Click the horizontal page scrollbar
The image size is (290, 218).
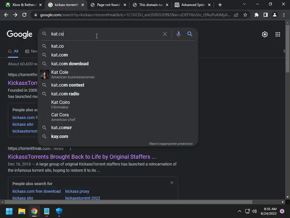tap(129, 202)
